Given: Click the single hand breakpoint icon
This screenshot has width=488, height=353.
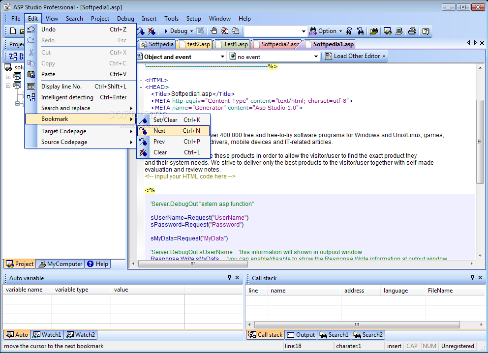Looking at the screenshot, I should point(214,31).
